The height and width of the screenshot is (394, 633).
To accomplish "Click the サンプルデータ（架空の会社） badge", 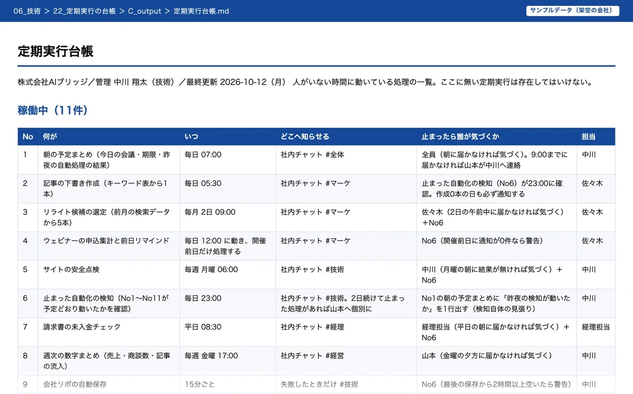I will [x=572, y=11].
